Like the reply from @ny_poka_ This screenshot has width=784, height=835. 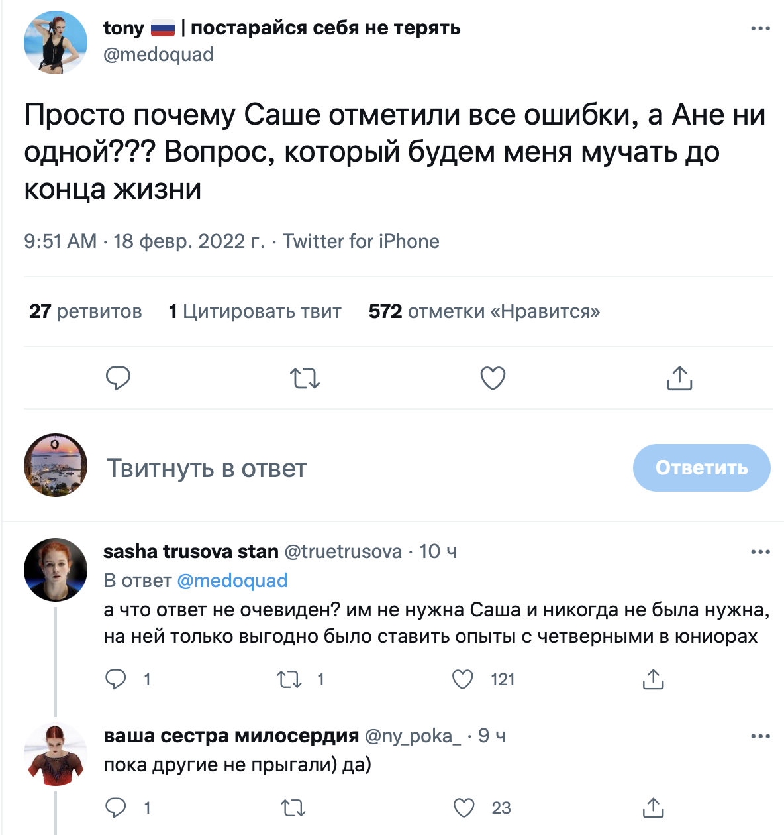464,808
